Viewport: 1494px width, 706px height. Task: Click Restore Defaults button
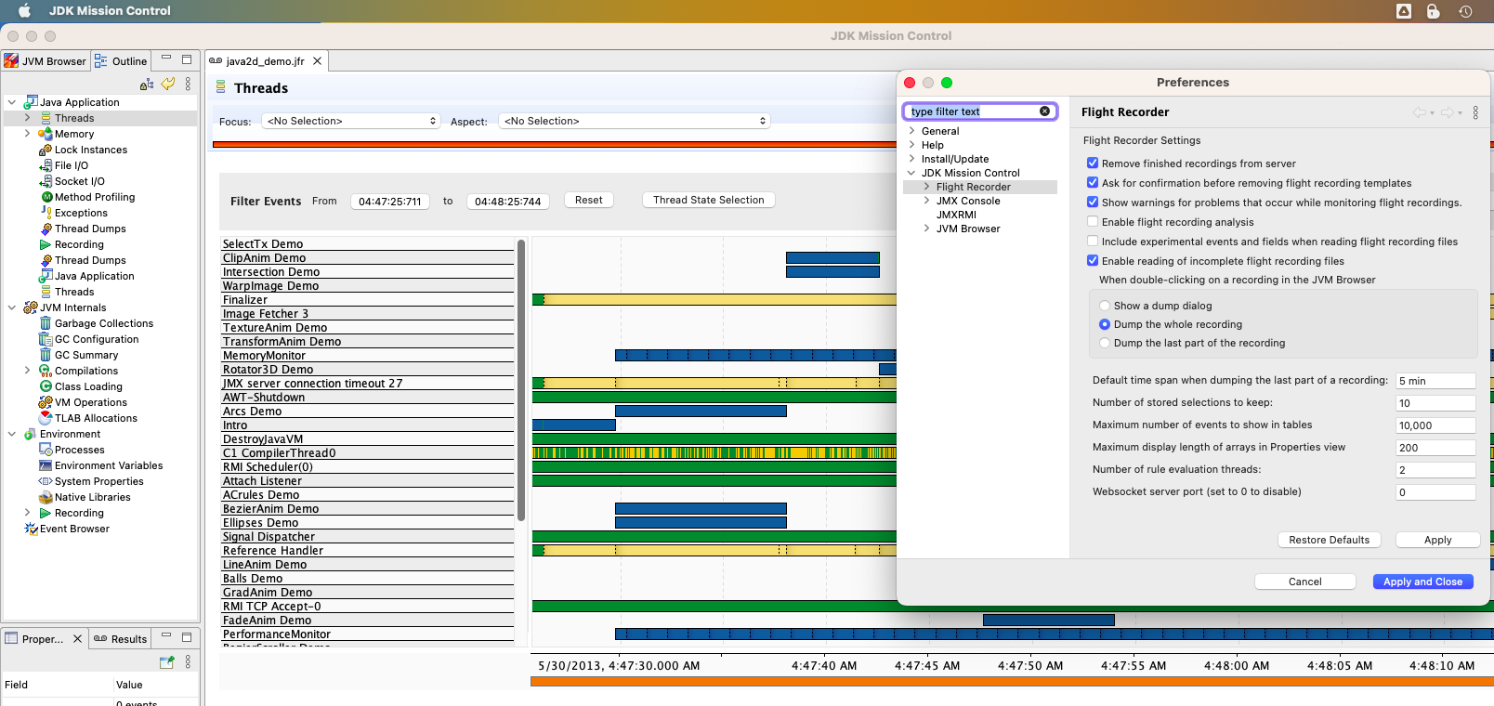(x=1330, y=540)
